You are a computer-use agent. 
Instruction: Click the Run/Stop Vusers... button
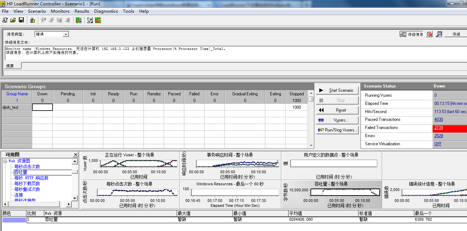[x=337, y=130]
